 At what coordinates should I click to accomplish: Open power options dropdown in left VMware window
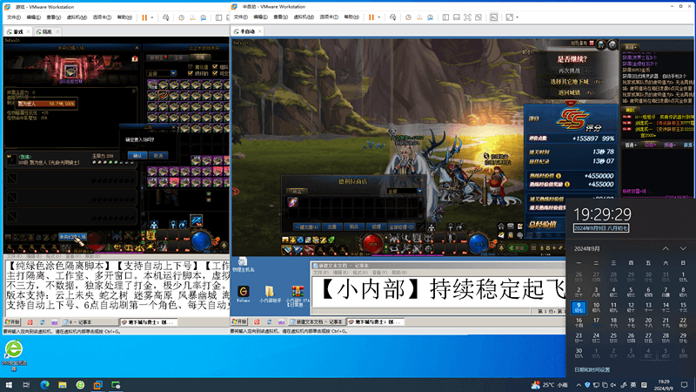click(x=151, y=17)
